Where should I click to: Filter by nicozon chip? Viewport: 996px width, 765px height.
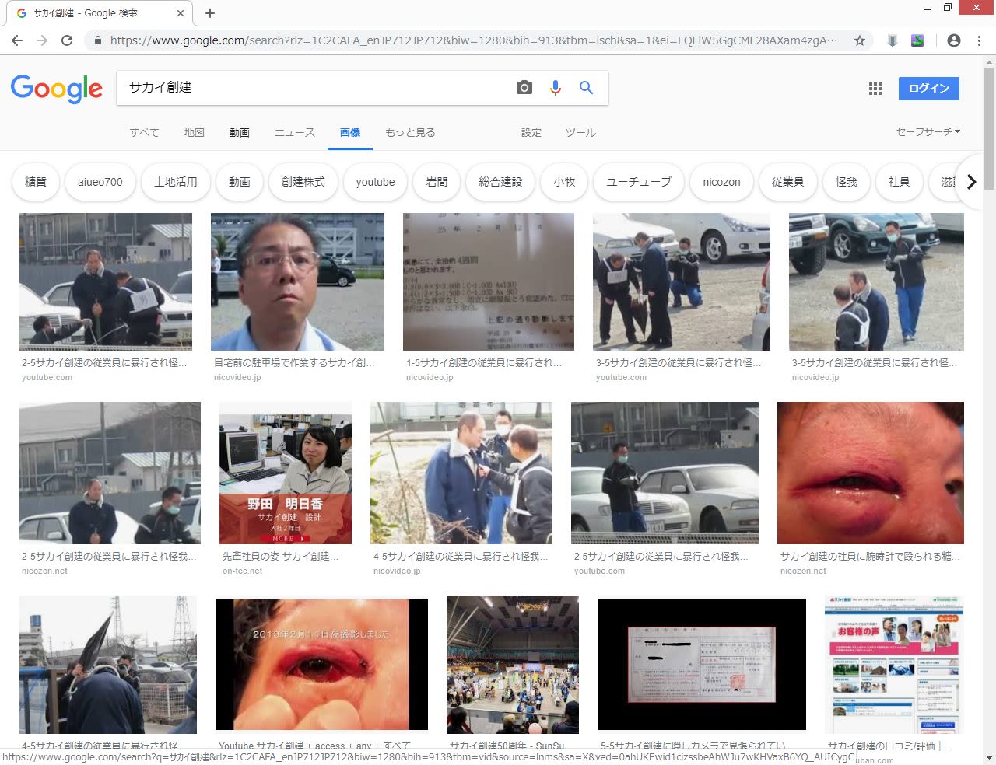pyautogui.click(x=721, y=182)
